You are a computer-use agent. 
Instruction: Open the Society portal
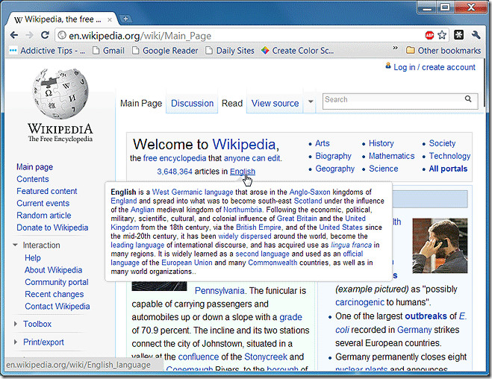[x=442, y=143]
